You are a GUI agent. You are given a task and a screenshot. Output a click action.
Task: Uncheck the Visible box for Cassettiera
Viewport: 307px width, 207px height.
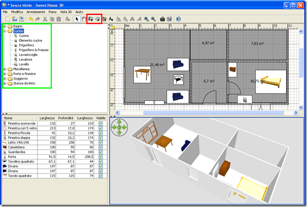[100, 147]
